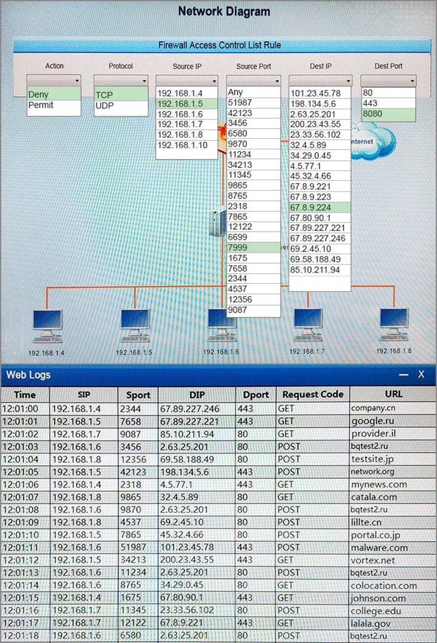This screenshot has height=643, width=437.
Task: Select destination IP 67.8.9.224
Action: coord(320,207)
